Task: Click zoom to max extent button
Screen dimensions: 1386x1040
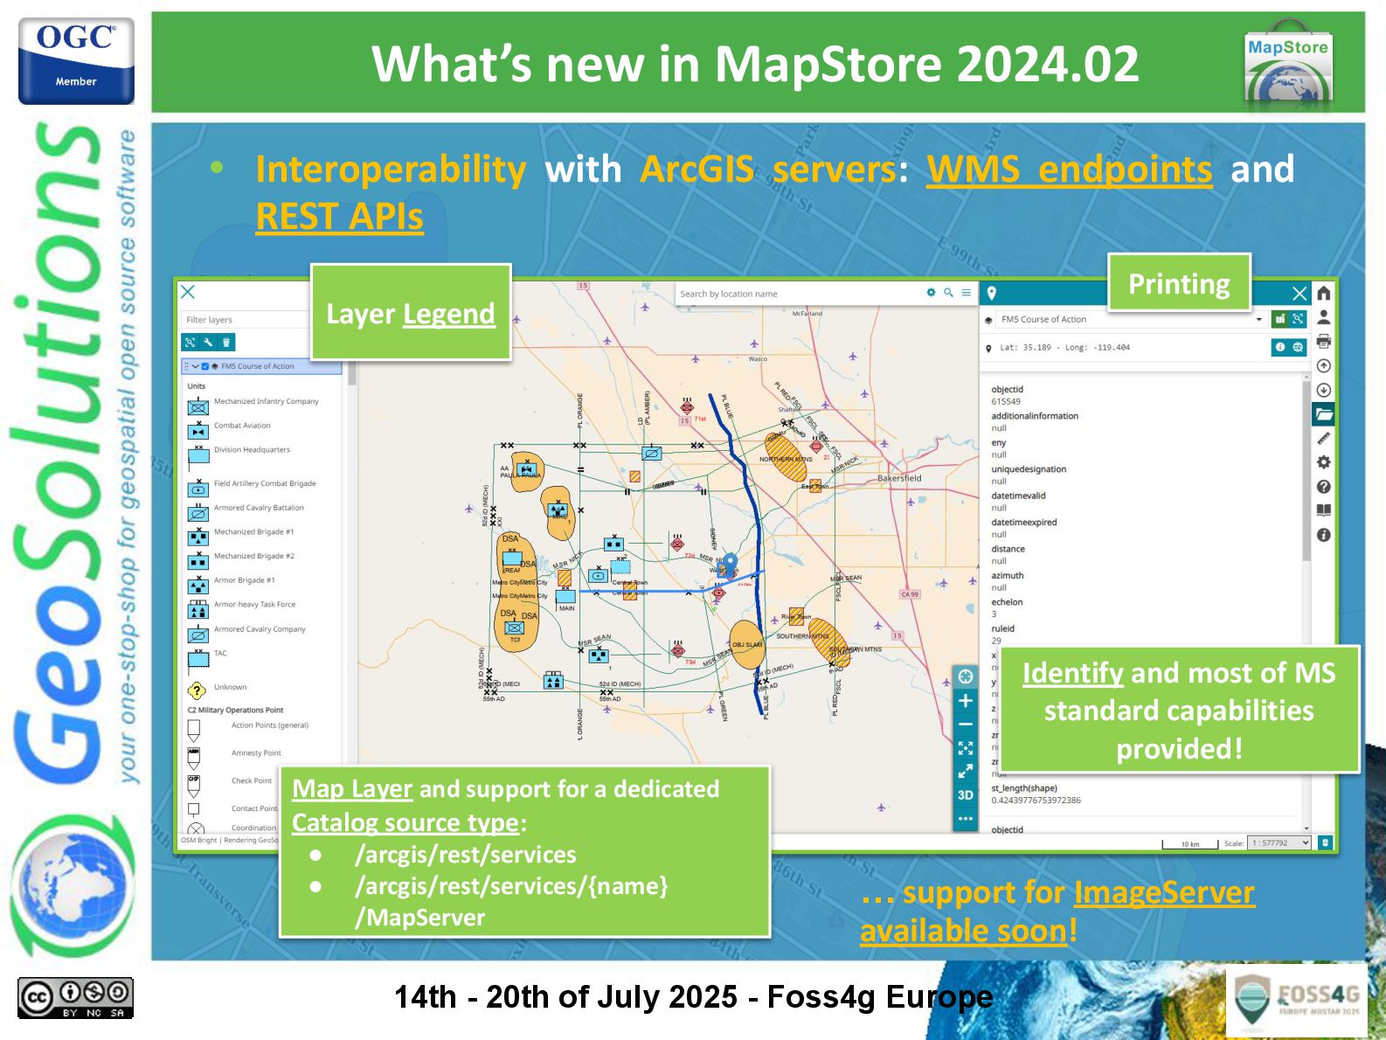Action: 966,748
